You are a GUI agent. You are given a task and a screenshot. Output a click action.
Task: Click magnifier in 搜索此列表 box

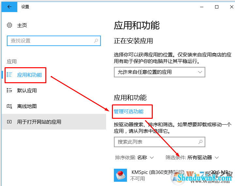pyautogui.click(x=200, y=142)
